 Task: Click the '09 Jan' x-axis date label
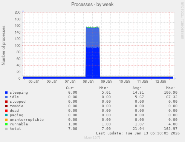106,82
